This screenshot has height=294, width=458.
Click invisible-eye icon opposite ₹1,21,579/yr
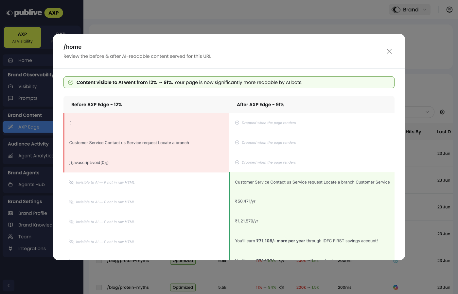point(71,222)
